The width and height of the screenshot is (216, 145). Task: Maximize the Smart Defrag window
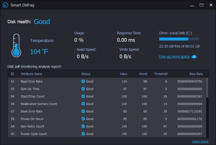click(201, 5)
